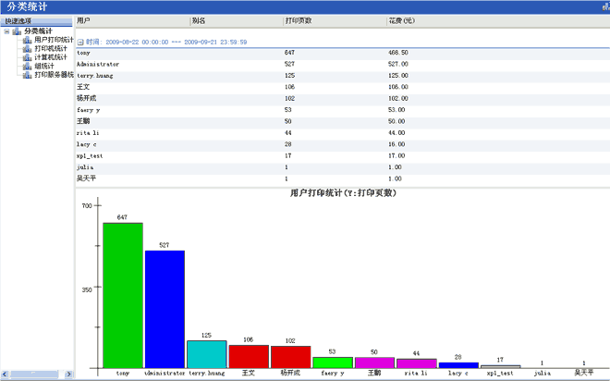Click the 468.50 cost cell
The width and height of the screenshot is (610, 381).
398,53
